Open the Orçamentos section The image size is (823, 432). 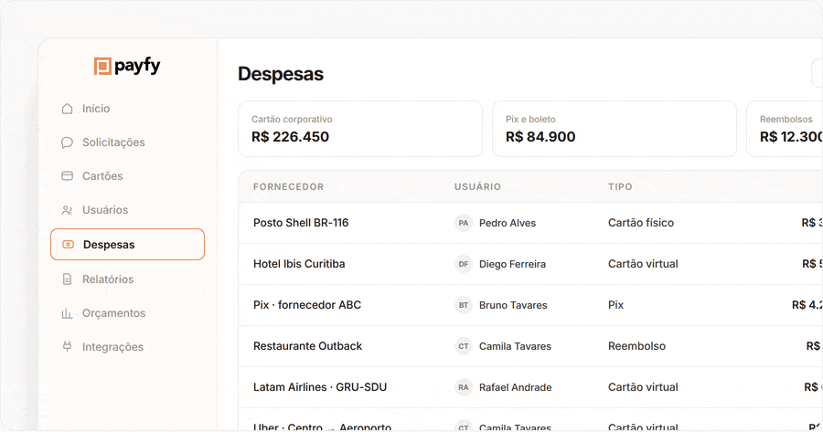(127, 313)
